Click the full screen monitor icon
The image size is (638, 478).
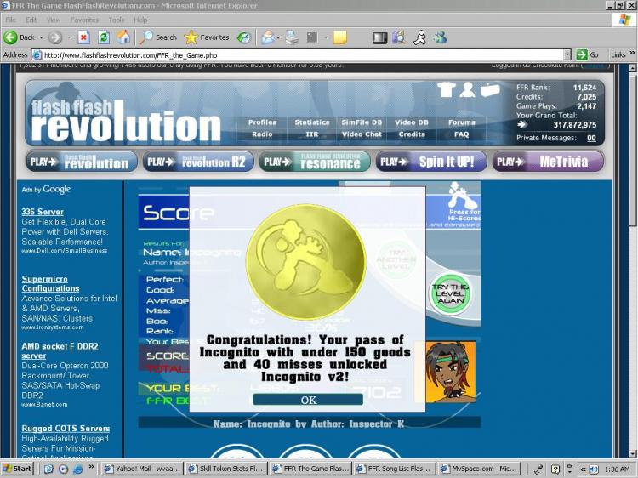(379, 37)
